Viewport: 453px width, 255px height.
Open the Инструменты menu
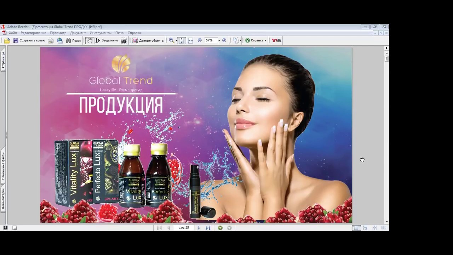pos(101,33)
